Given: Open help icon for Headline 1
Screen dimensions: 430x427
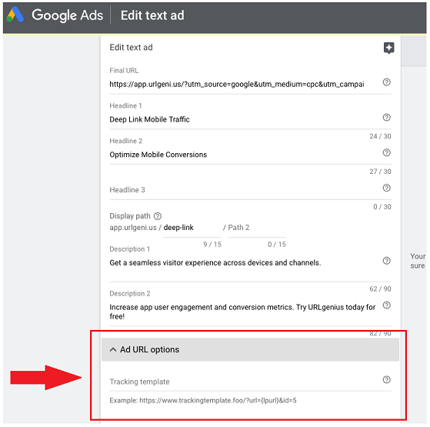Looking at the screenshot, I should click(x=386, y=118).
